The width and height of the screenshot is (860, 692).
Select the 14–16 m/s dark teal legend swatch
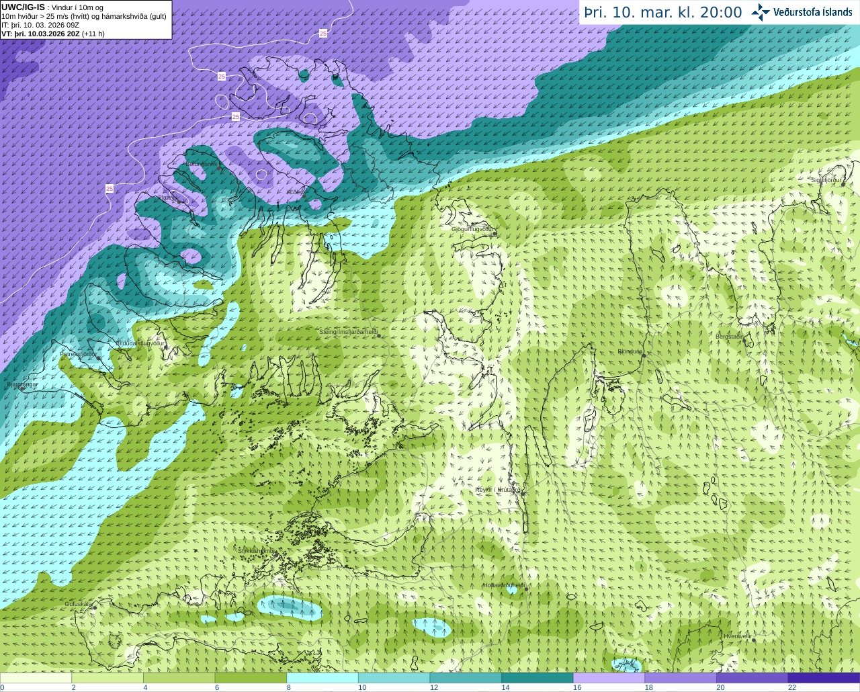(x=537, y=678)
